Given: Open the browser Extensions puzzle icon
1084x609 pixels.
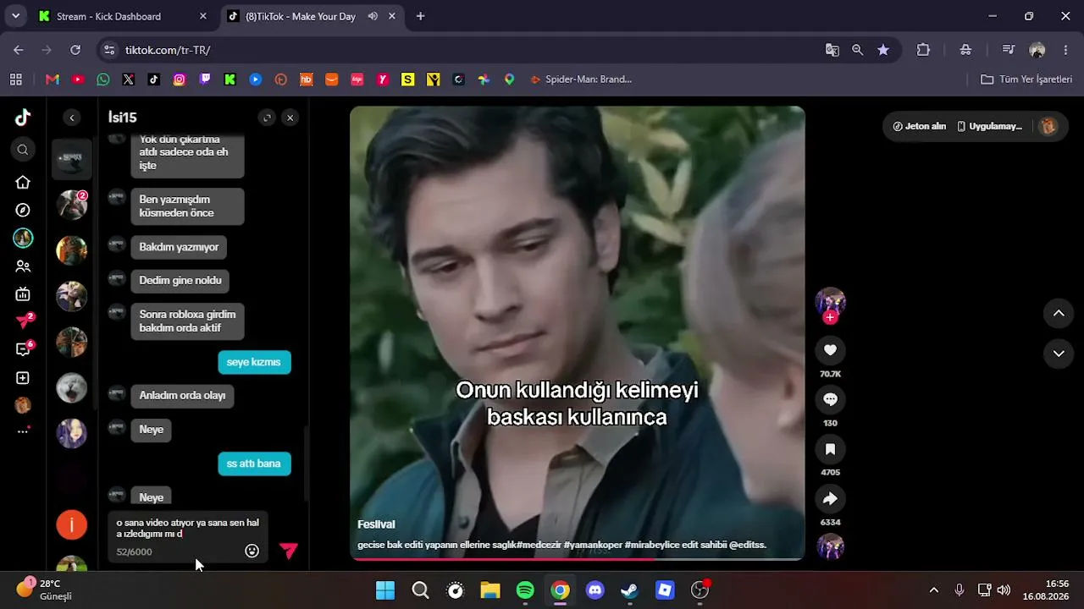Looking at the screenshot, I should coord(923,50).
